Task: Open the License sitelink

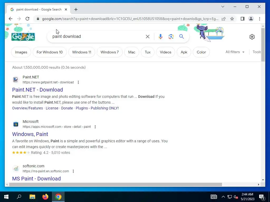Action: tap(52, 108)
